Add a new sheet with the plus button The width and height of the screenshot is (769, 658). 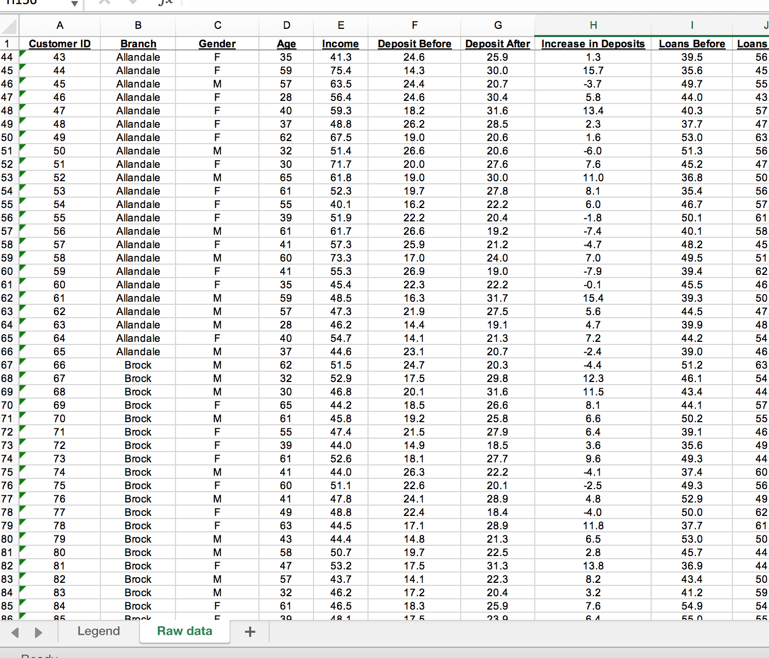250,632
